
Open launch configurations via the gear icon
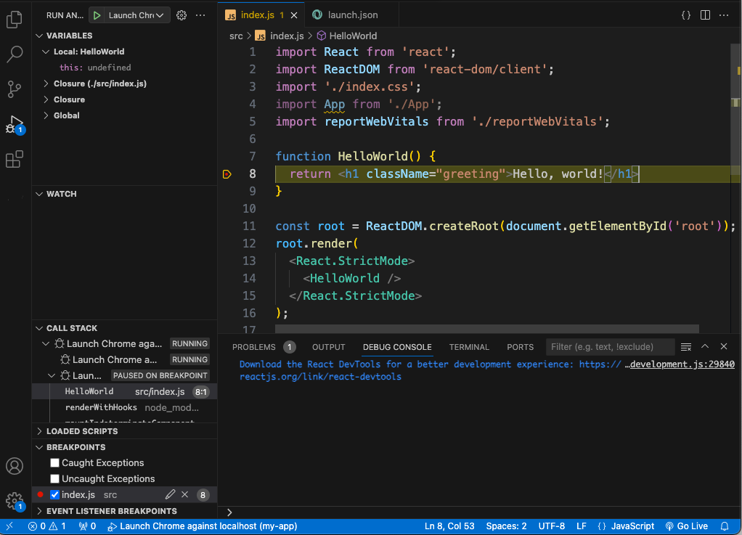pyautogui.click(x=182, y=15)
